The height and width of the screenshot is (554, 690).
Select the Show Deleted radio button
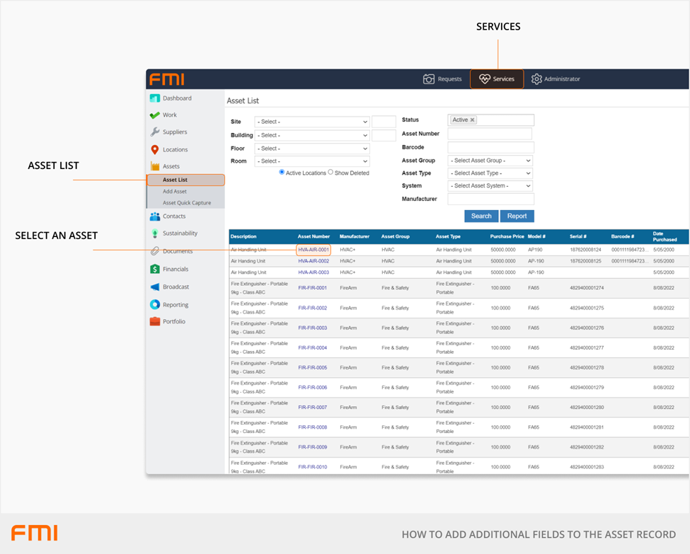click(x=330, y=172)
